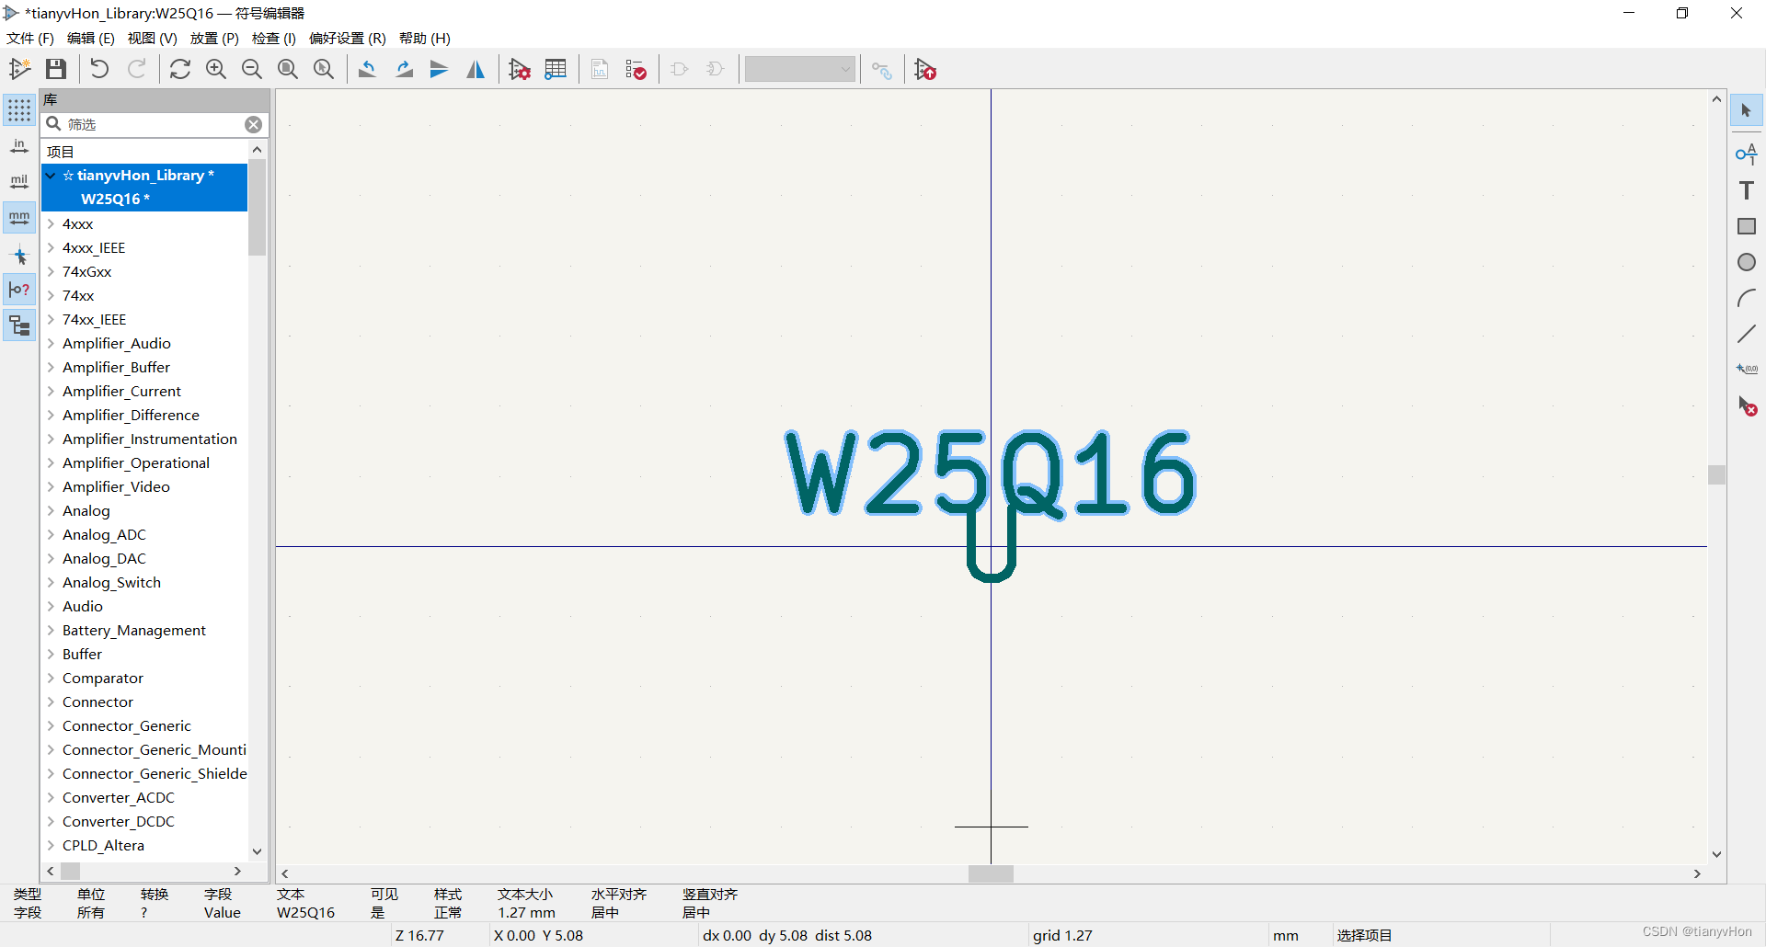This screenshot has width=1766, height=947.
Task: Switch units to inches
Action: click(x=19, y=146)
